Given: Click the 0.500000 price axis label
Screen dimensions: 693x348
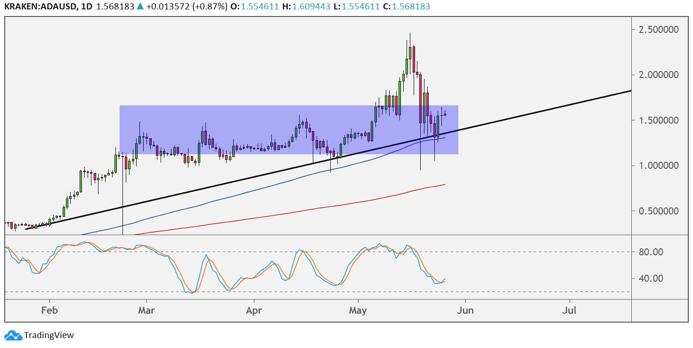Looking at the screenshot, I should [659, 211].
